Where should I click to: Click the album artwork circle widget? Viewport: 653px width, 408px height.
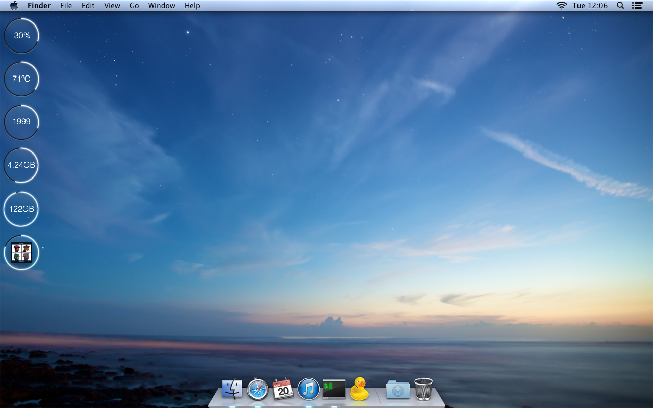pos(21,252)
